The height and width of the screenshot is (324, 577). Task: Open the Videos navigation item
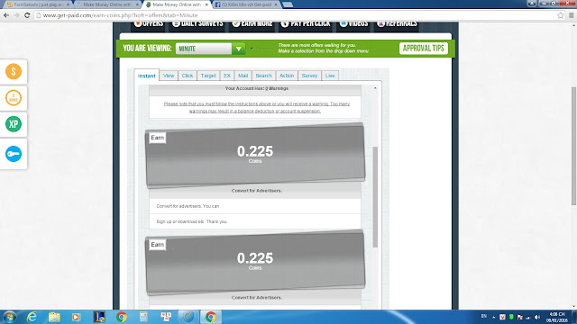click(353, 23)
